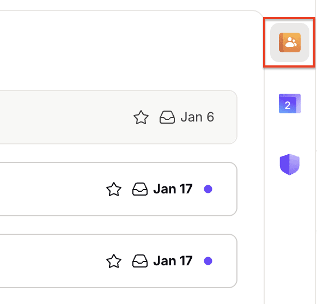Click the empty side panel area below the shield icon
The height and width of the screenshot is (304, 317).
click(290, 239)
